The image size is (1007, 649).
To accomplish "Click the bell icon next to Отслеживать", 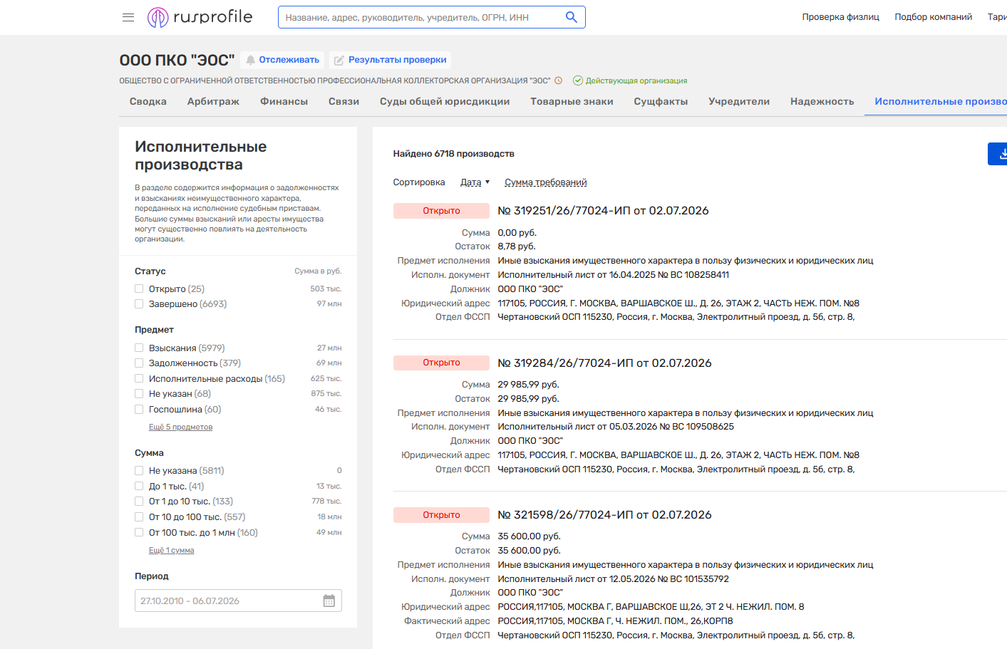I will [250, 60].
